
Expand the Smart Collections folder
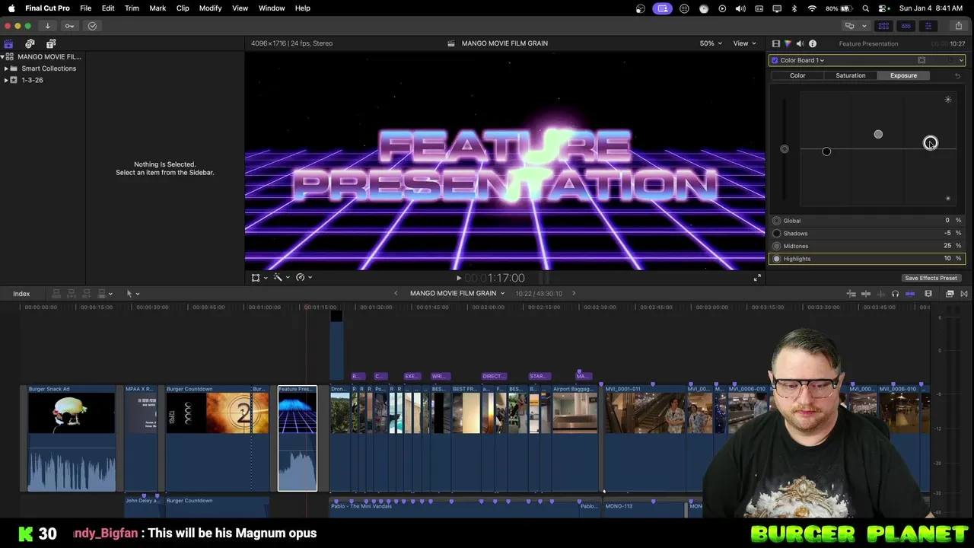[6, 68]
